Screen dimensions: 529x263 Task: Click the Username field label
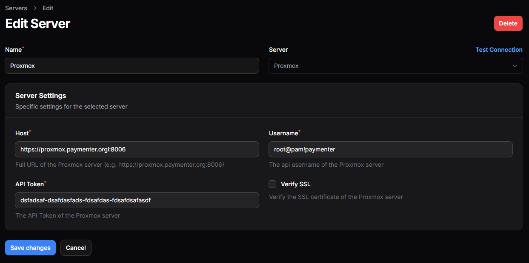pyautogui.click(x=283, y=133)
